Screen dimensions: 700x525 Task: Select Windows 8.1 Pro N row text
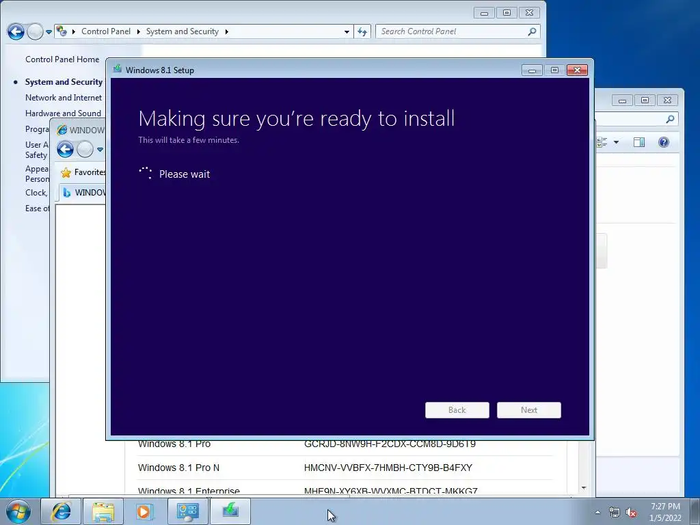(178, 468)
